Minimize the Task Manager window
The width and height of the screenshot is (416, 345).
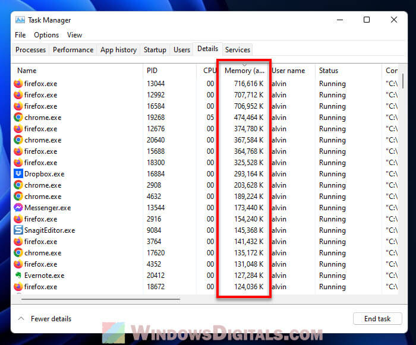(340, 20)
